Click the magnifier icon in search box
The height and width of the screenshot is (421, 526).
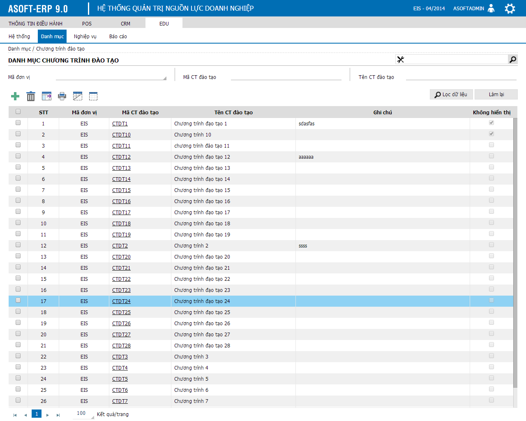coord(513,60)
